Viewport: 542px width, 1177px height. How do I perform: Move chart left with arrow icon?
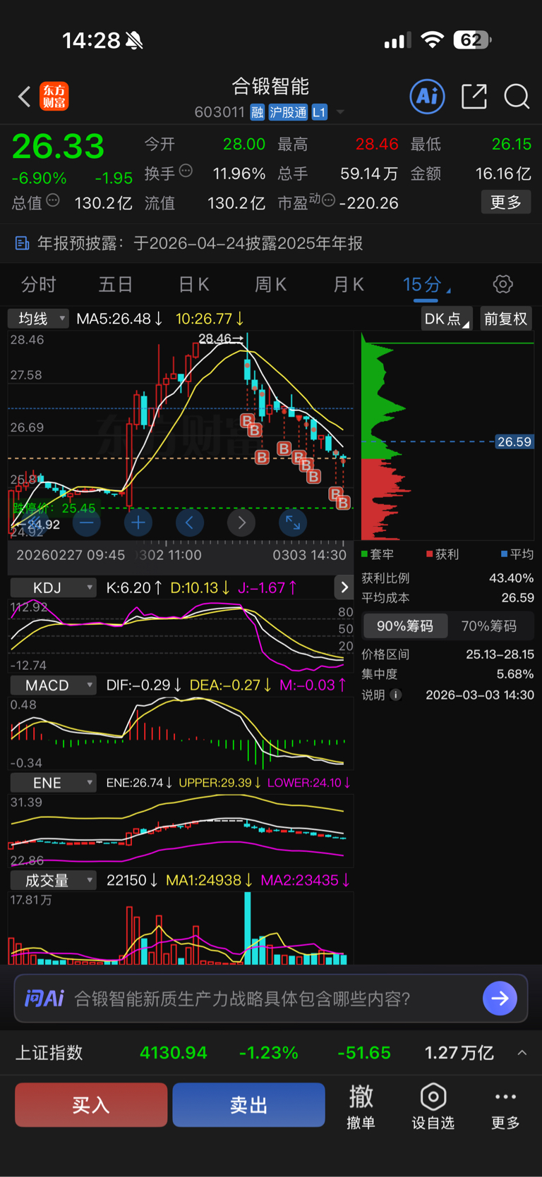pos(190,523)
